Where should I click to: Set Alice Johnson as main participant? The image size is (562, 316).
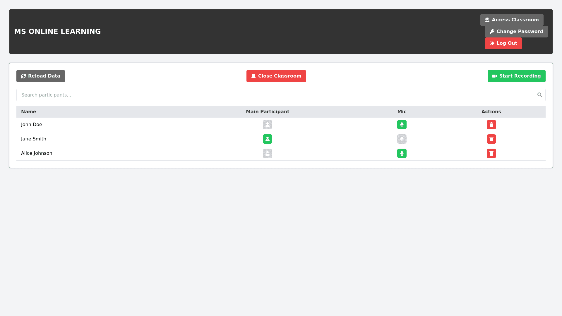(267, 153)
